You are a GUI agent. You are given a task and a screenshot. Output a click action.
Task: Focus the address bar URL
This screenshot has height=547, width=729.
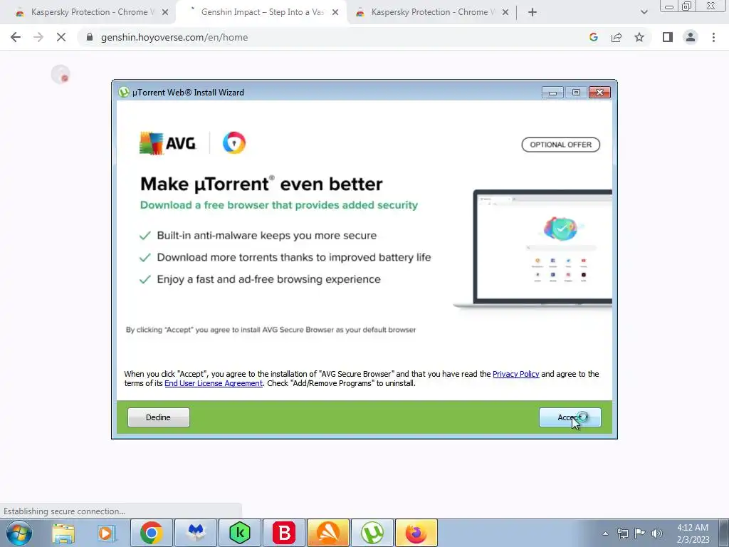(x=174, y=37)
